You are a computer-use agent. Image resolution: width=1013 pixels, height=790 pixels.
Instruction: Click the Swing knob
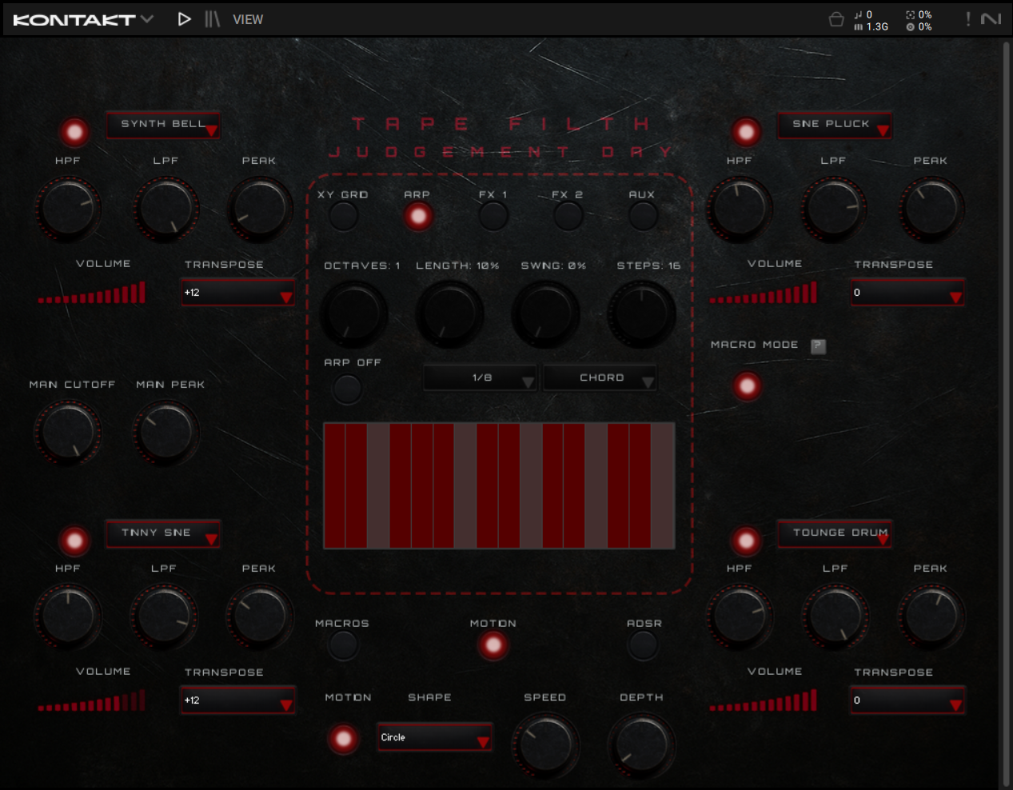click(545, 313)
